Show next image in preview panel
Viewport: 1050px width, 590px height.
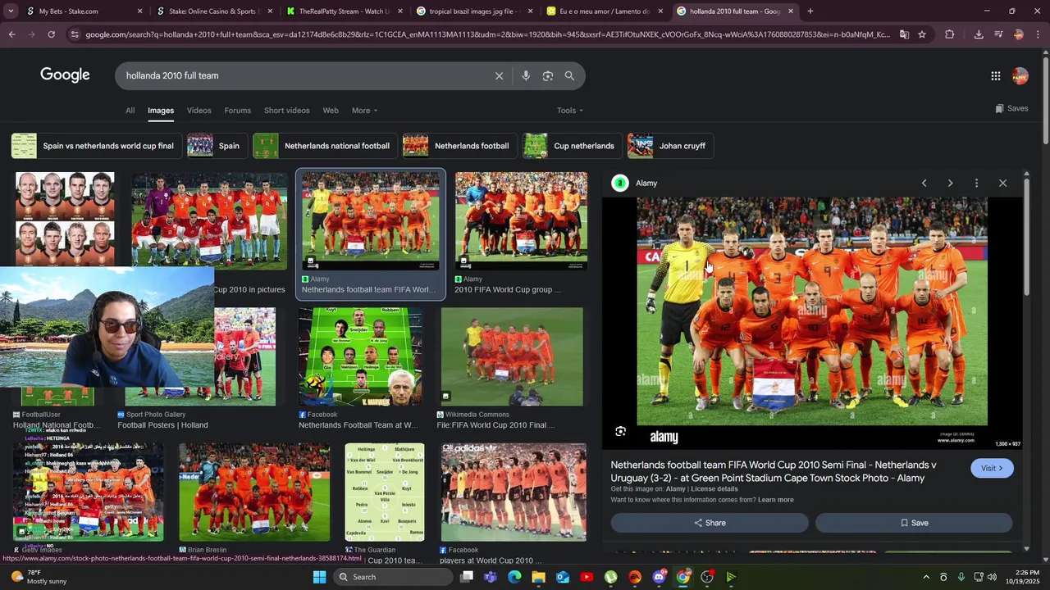click(950, 183)
